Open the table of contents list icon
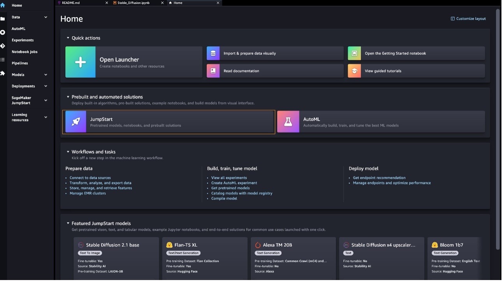Image resolution: width=503 pixels, height=282 pixels. (x=3, y=60)
